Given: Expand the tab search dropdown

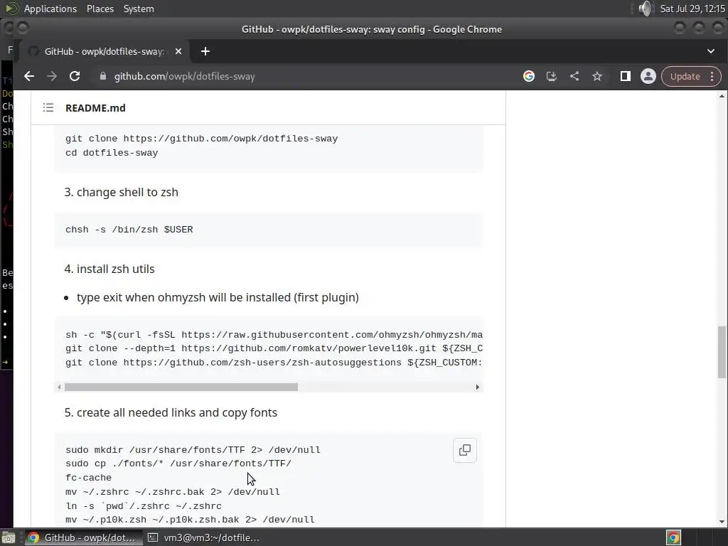Looking at the screenshot, I should [x=711, y=51].
